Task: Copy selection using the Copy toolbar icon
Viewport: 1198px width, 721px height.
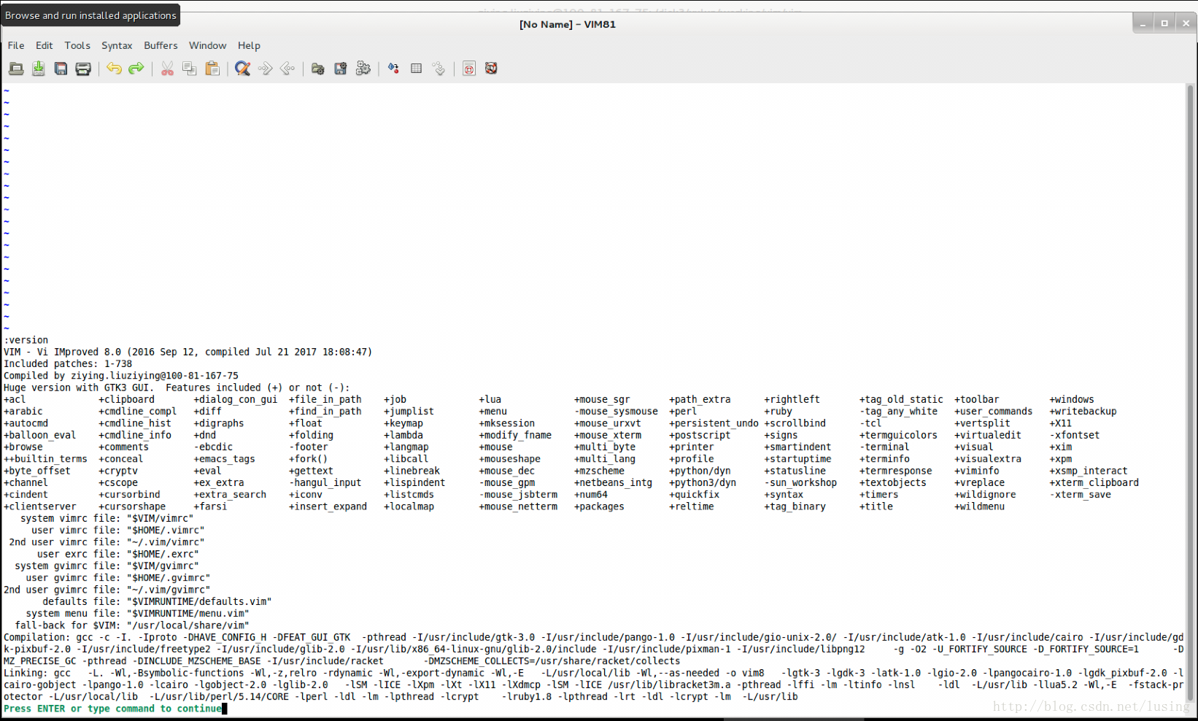Action: 190,69
